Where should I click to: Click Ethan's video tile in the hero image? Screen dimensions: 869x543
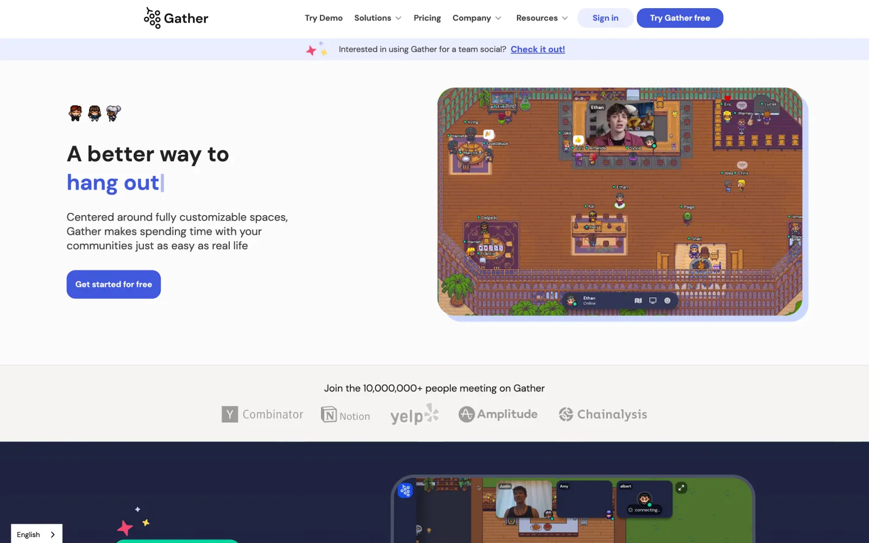pyautogui.click(x=620, y=124)
